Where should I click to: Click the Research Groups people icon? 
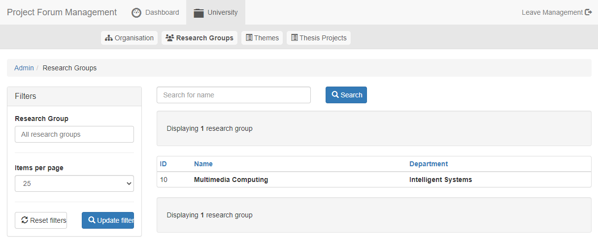[x=170, y=38]
